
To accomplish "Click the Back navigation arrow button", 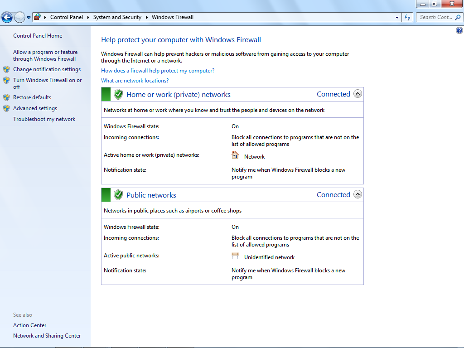I will pos(7,18).
